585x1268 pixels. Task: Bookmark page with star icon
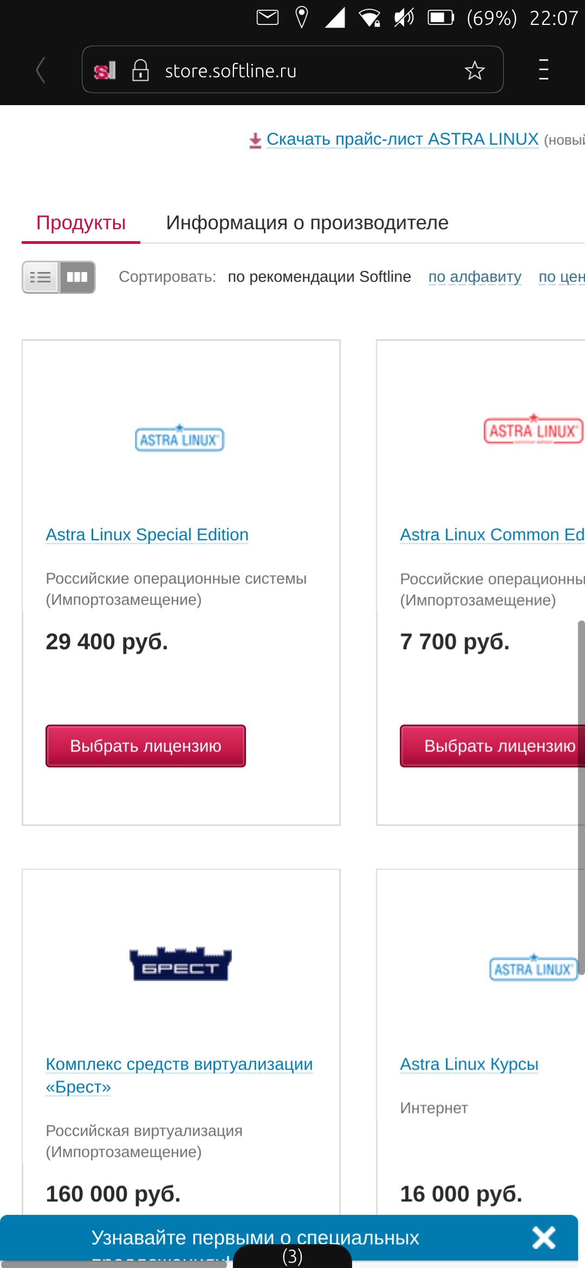(474, 70)
